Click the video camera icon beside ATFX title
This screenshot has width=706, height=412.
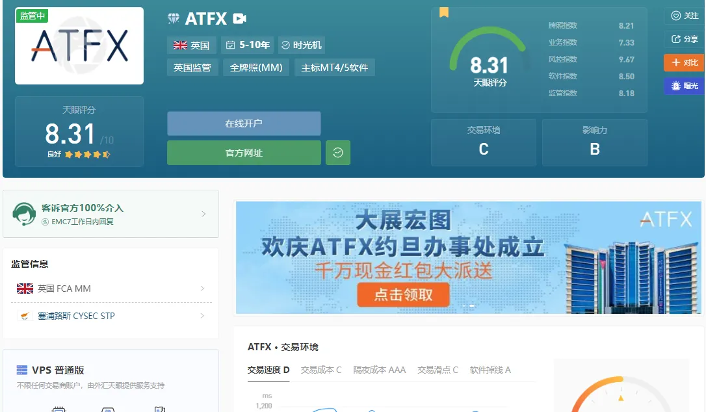[239, 18]
